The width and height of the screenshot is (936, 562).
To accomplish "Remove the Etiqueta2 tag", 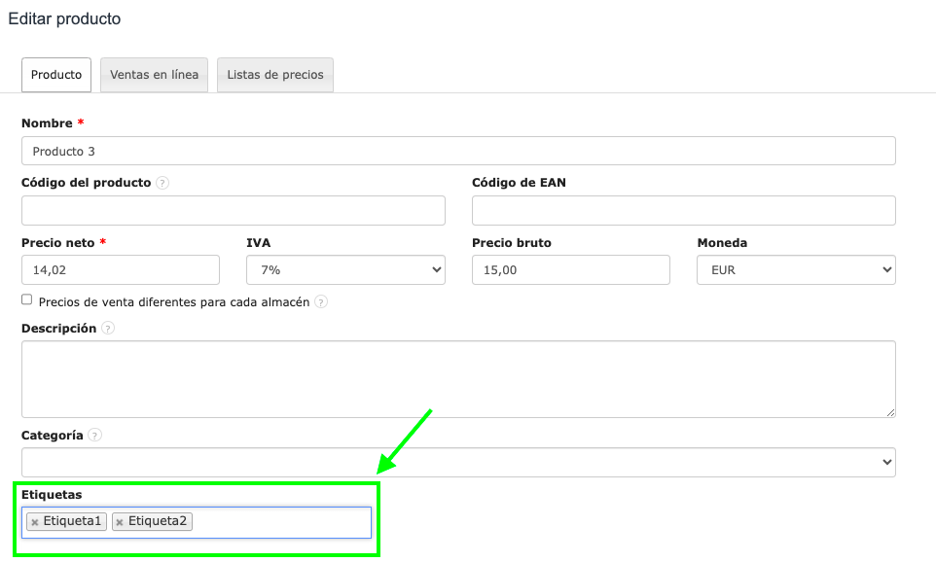I will pyautogui.click(x=120, y=522).
